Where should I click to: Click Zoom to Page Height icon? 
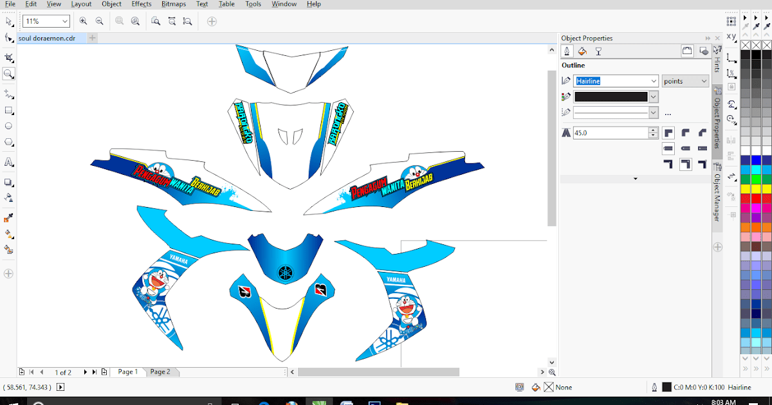point(187,21)
